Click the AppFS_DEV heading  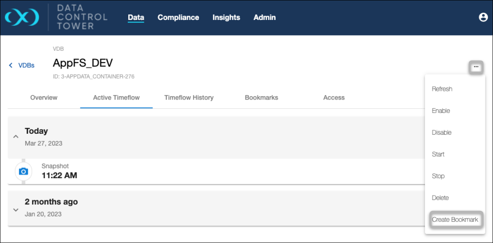click(83, 63)
